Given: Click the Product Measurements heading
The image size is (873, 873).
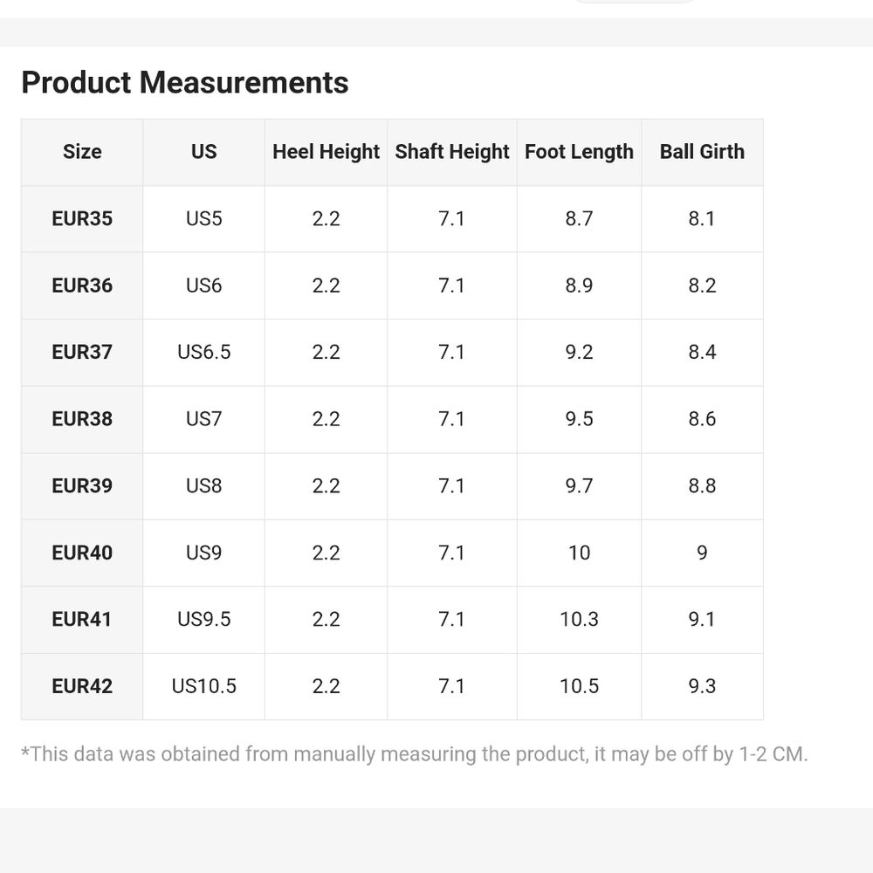Looking at the screenshot, I should coord(185,82).
